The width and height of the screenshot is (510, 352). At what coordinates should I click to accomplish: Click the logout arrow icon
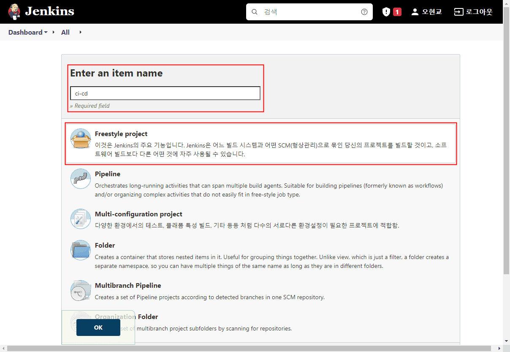tap(458, 12)
